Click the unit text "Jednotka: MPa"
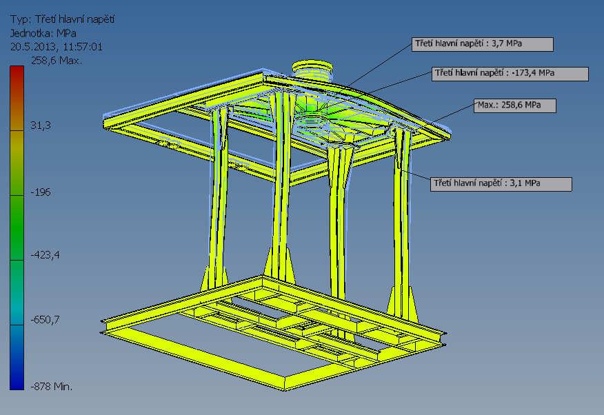Image resolution: width=604 pixels, height=415 pixels. click(x=43, y=33)
